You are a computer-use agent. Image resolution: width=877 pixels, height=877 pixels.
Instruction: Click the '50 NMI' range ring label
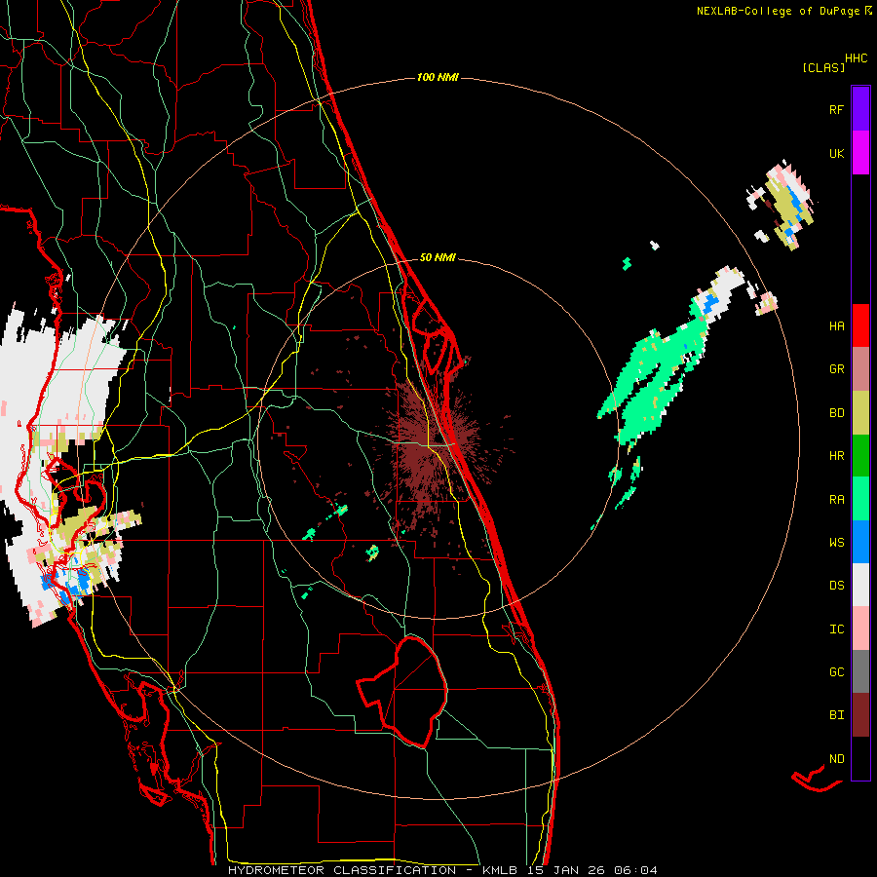(x=438, y=257)
